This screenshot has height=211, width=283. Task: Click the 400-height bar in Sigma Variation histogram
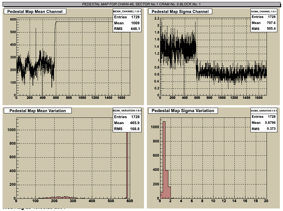pyautogui.click(x=167, y=184)
